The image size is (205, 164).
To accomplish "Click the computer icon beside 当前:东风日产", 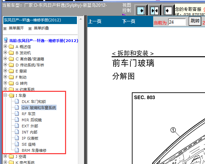I will coord(6,40).
